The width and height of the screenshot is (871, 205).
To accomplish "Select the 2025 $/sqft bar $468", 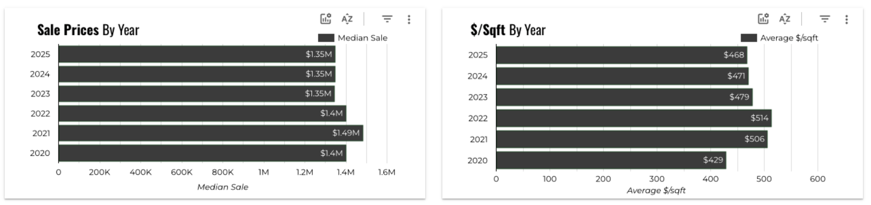I will coord(621,55).
